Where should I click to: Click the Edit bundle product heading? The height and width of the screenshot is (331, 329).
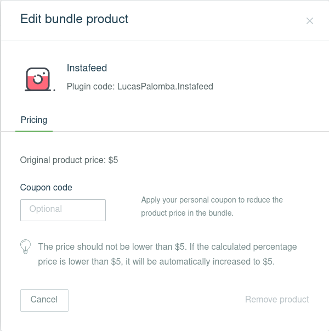pos(74,19)
